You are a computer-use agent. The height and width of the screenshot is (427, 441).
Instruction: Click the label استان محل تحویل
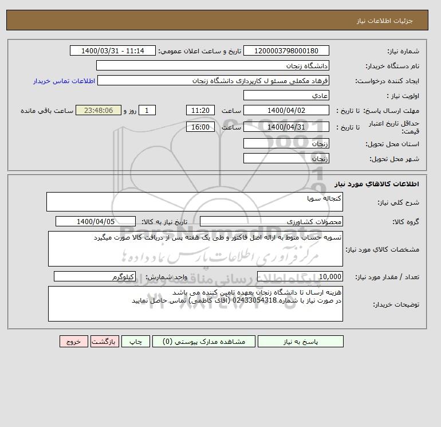click(392, 144)
